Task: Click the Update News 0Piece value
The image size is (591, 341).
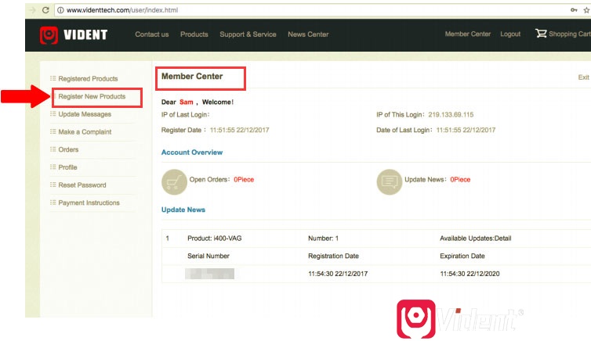Action: [x=460, y=180]
